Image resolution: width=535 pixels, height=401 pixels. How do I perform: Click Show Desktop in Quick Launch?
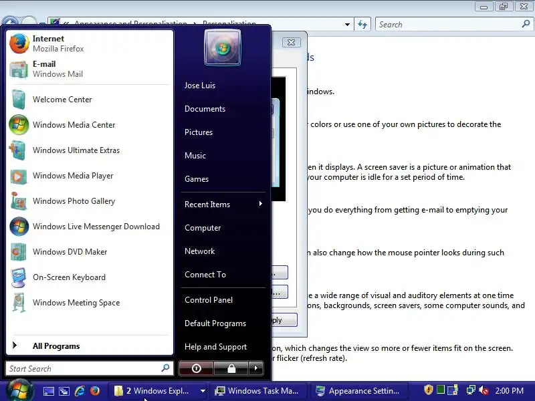click(48, 391)
